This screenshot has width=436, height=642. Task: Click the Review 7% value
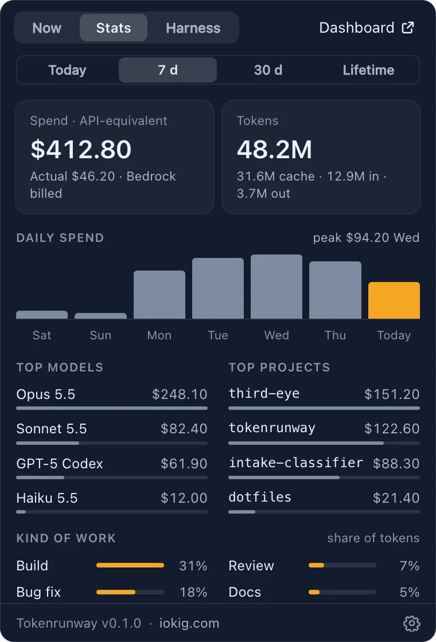(x=410, y=565)
